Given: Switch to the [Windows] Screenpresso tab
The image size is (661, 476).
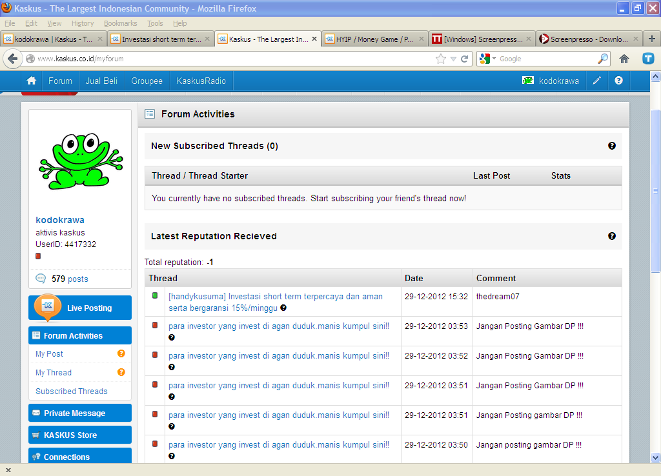Looking at the screenshot, I should click(x=482, y=39).
